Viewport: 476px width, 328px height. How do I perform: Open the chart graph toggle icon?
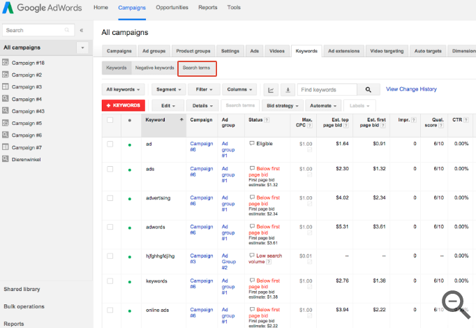(271, 90)
